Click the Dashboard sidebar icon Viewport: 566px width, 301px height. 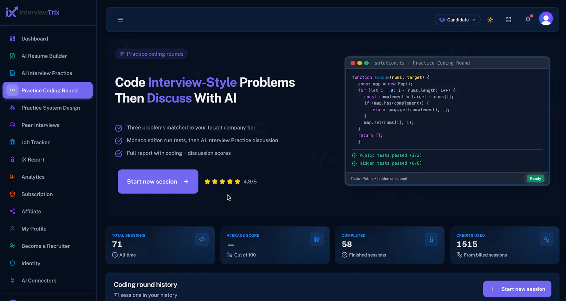12,38
